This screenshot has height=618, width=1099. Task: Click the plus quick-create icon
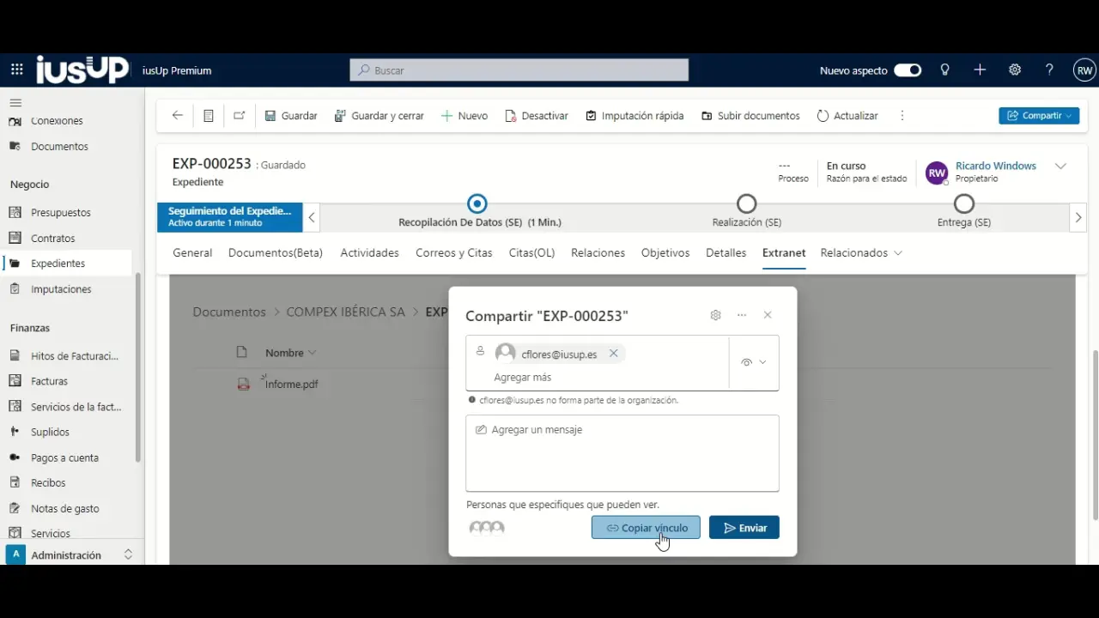[x=980, y=70]
